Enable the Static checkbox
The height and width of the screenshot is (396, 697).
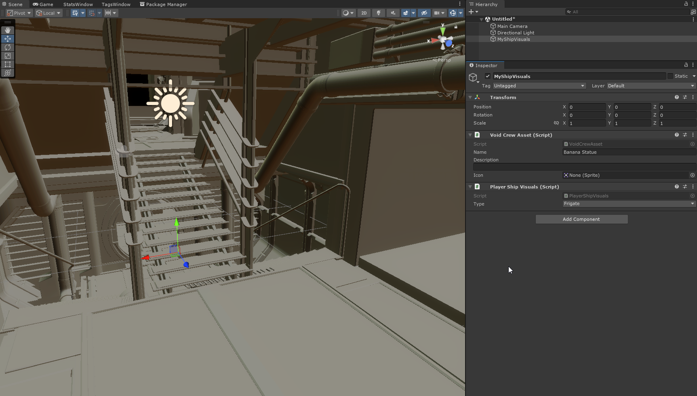click(x=670, y=76)
